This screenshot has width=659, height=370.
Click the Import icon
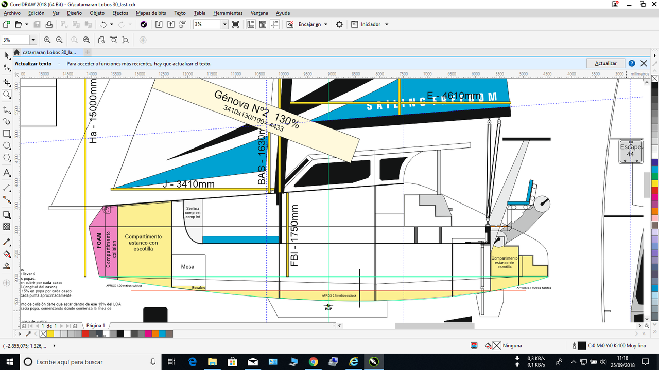click(159, 24)
